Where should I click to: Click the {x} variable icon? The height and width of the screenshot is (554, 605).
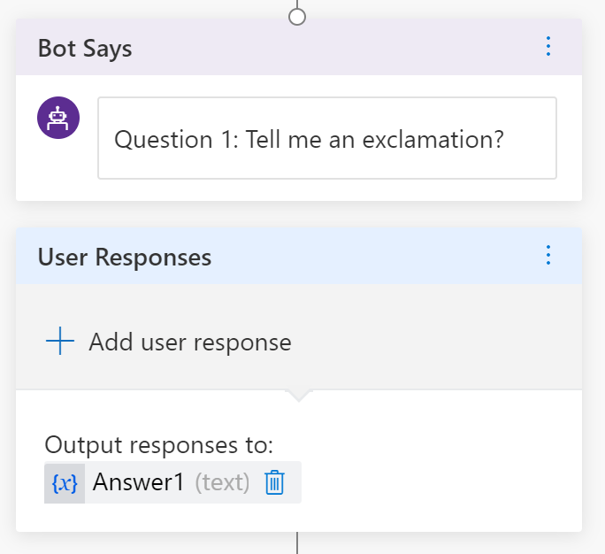click(65, 482)
